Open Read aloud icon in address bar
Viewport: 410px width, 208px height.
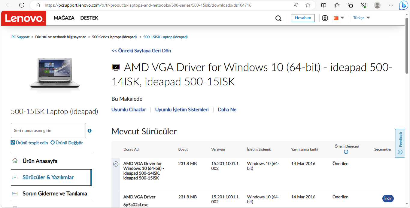click(x=296, y=5)
